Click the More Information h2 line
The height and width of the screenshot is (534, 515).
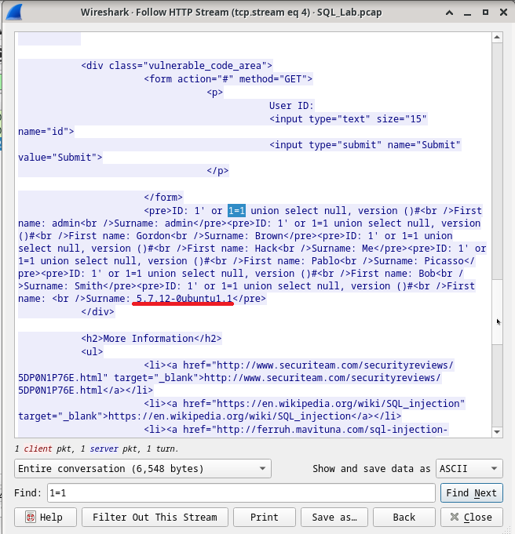click(152, 339)
